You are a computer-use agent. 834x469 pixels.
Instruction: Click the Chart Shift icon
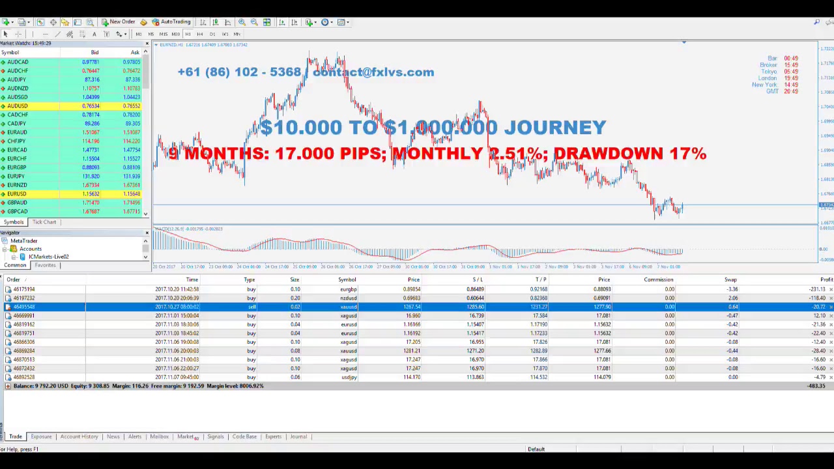[295, 22]
